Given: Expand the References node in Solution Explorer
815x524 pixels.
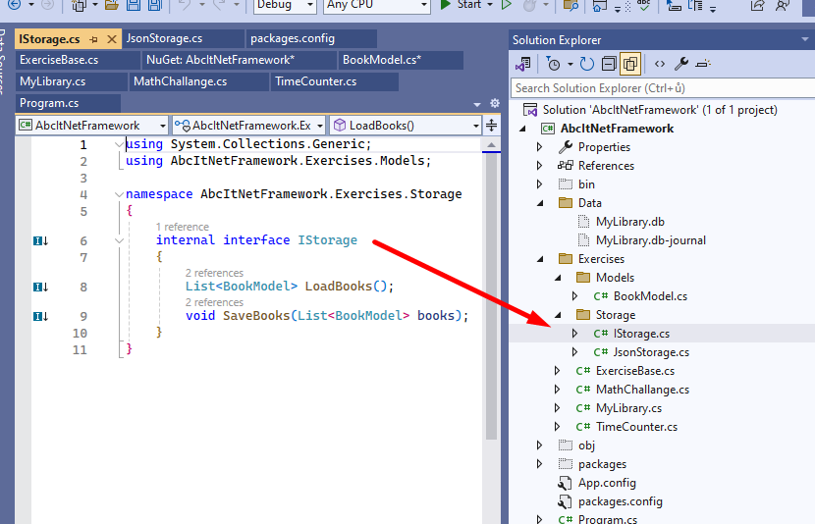Looking at the screenshot, I should [539, 166].
